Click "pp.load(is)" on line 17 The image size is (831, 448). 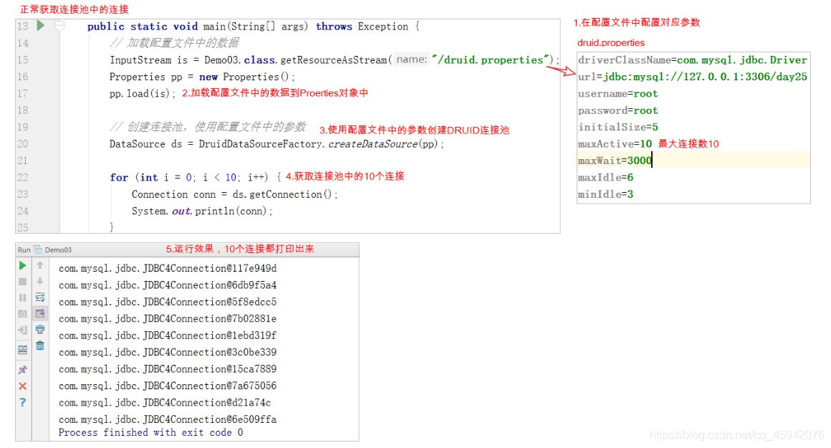tap(140, 94)
